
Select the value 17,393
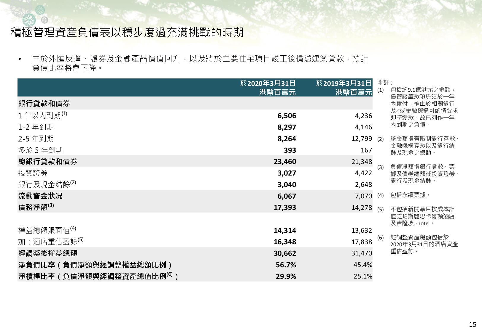pyautogui.click(x=285, y=207)
